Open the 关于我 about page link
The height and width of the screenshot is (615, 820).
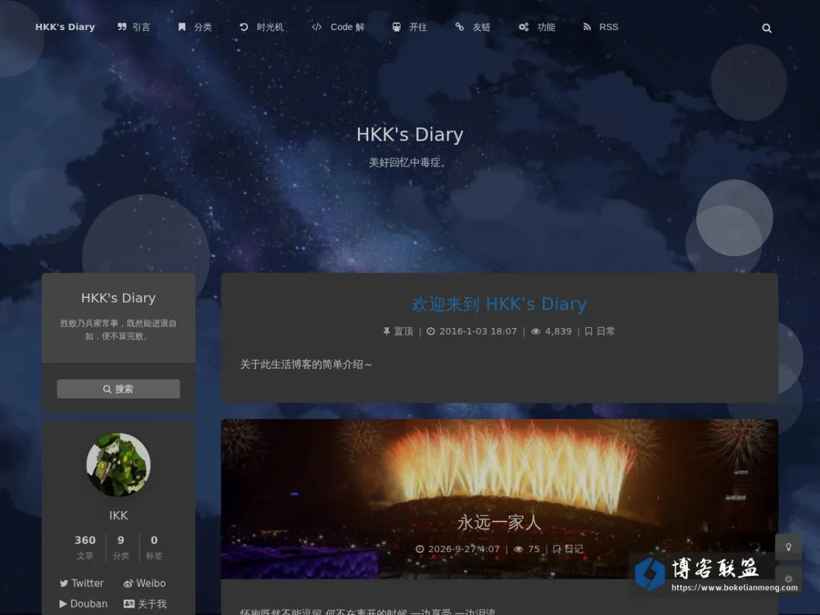(145, 604)
